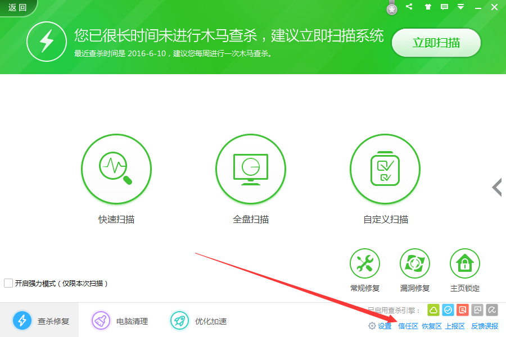
Task: Click first gray disabled engine icon
Action: click(477, 310)
